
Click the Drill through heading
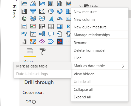(x=39, y=82)
